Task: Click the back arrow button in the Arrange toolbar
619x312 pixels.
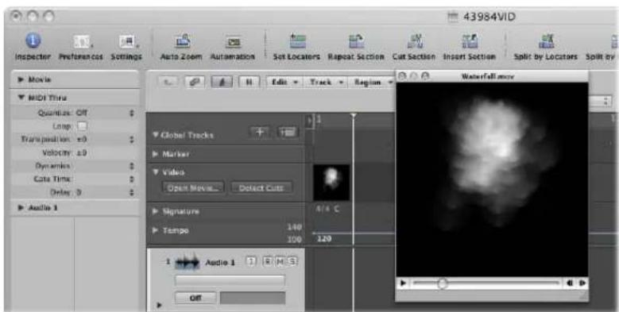Action: click(168, 82)
